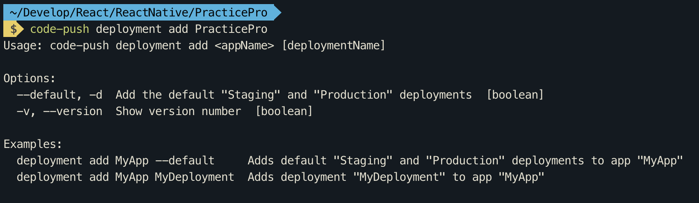The height and width of the screenshot is (203, 699).
Task: Click the <appName> placeholder in usage
Action: (244, 46)
